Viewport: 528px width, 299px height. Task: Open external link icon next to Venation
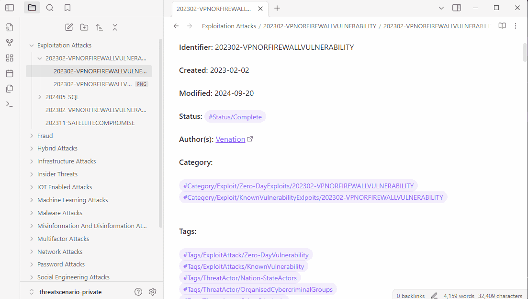tap(250, 139)
